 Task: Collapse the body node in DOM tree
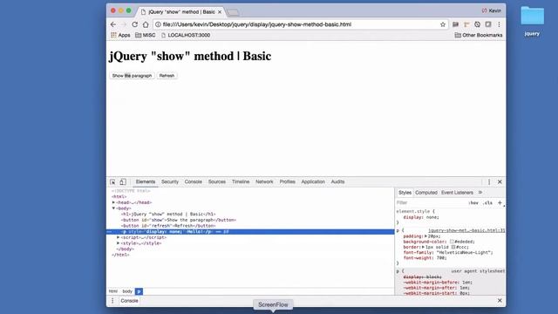click(113, 208)
